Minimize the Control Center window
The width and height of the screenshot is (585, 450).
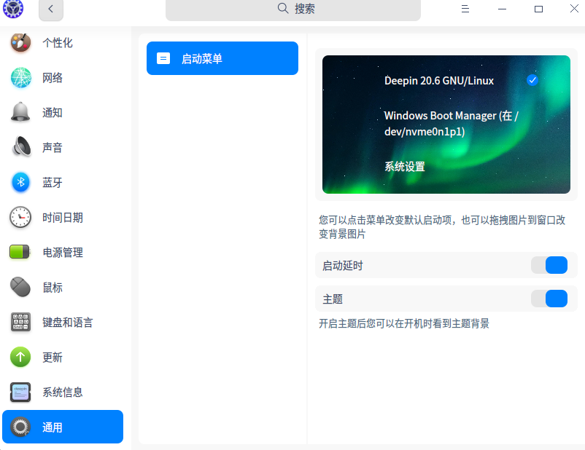502,9
